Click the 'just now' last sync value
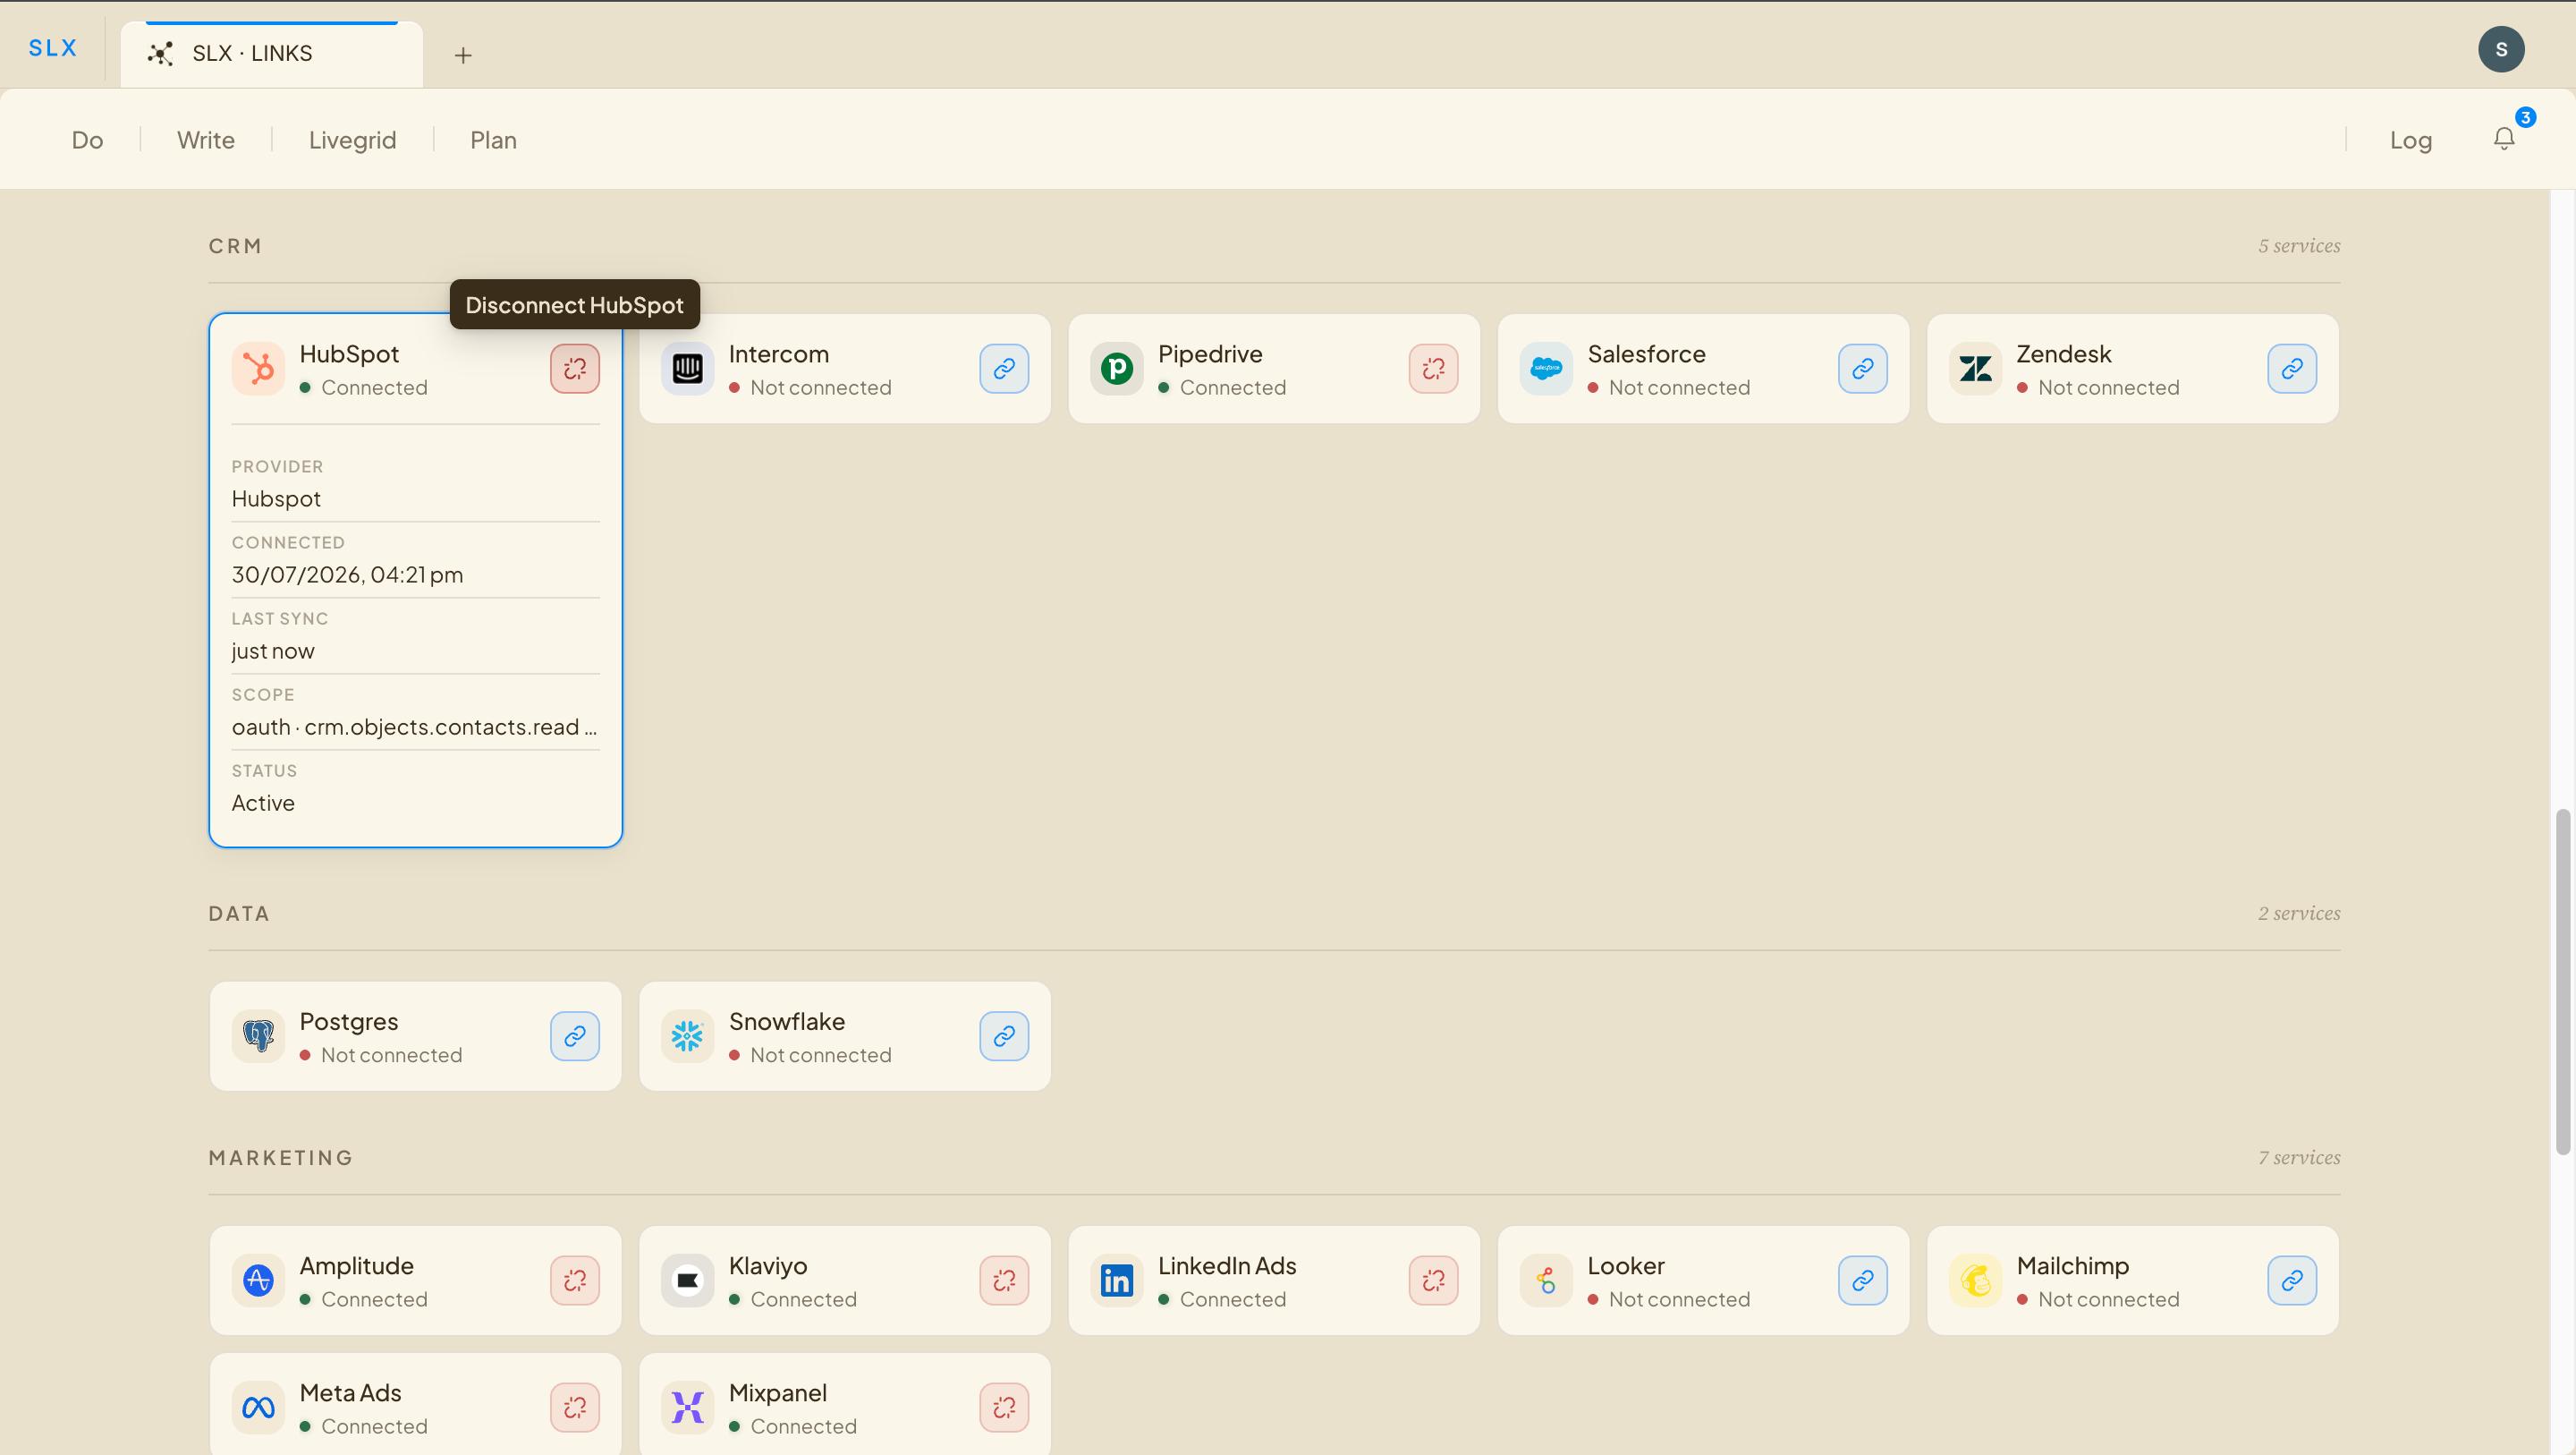 pos(273,651)
